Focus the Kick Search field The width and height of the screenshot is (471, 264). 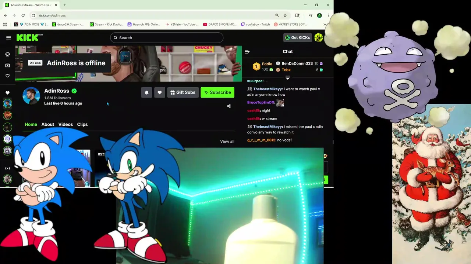tap(167, 38)
